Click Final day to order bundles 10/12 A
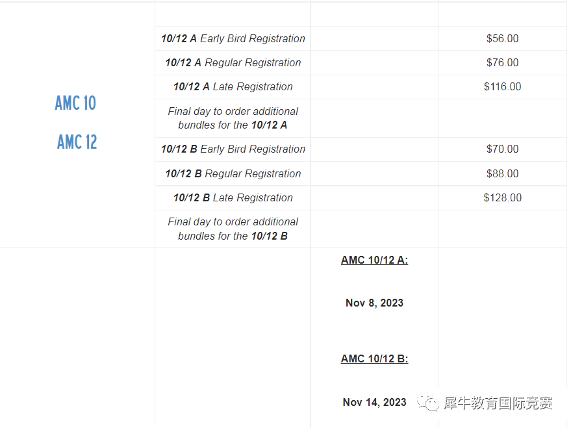The height and width of the screenshot is (428, 571). pos(233,118)
